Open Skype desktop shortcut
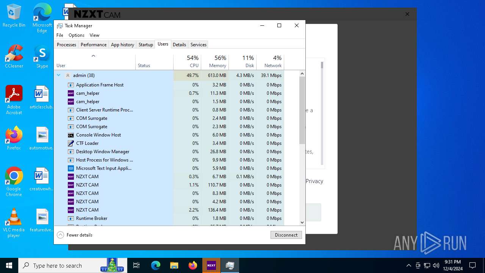This screenshot has height=273, width=485. click(42, 57)
